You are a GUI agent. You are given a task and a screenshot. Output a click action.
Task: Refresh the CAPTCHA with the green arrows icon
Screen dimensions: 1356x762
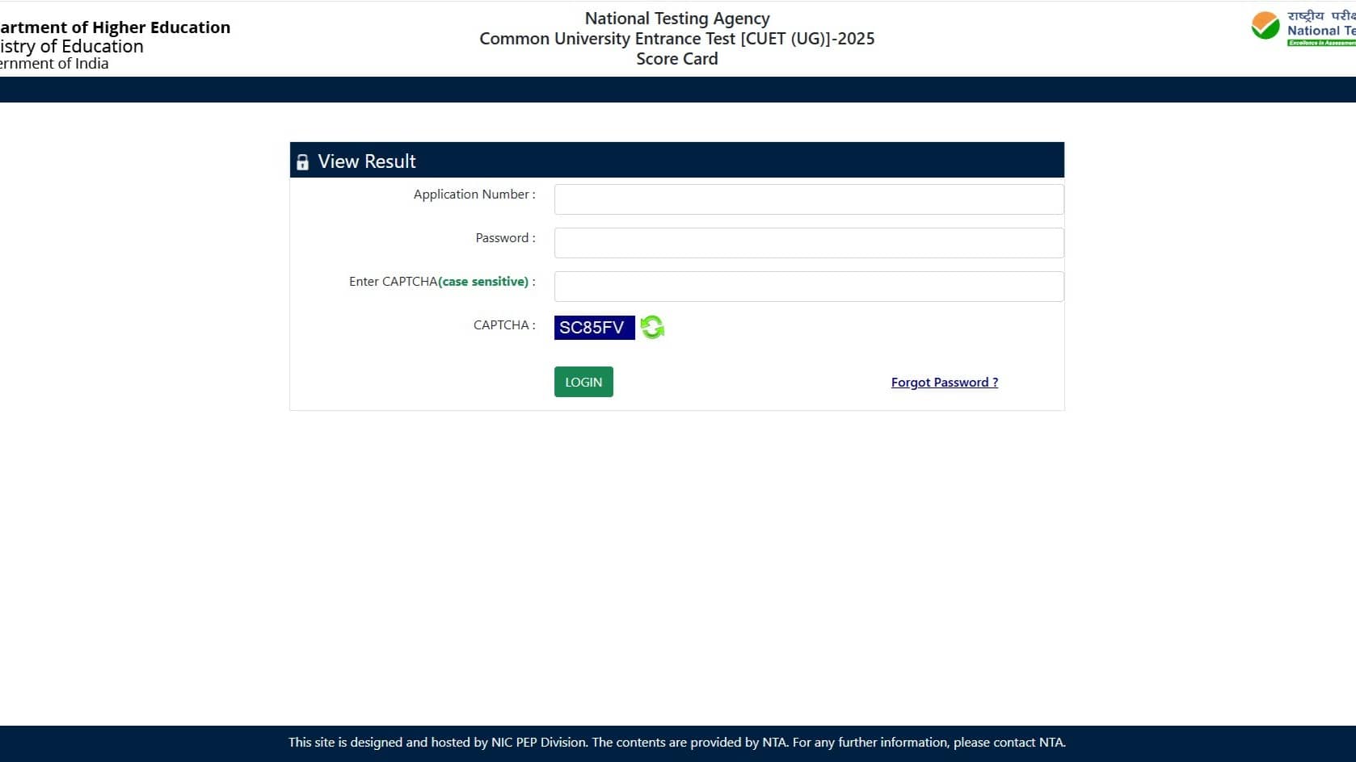pyautogui.click(x=652, y=327)
